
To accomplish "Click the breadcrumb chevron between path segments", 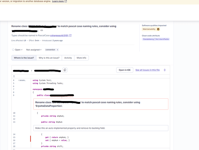I will pyautogui.click(x=32, y=70).
